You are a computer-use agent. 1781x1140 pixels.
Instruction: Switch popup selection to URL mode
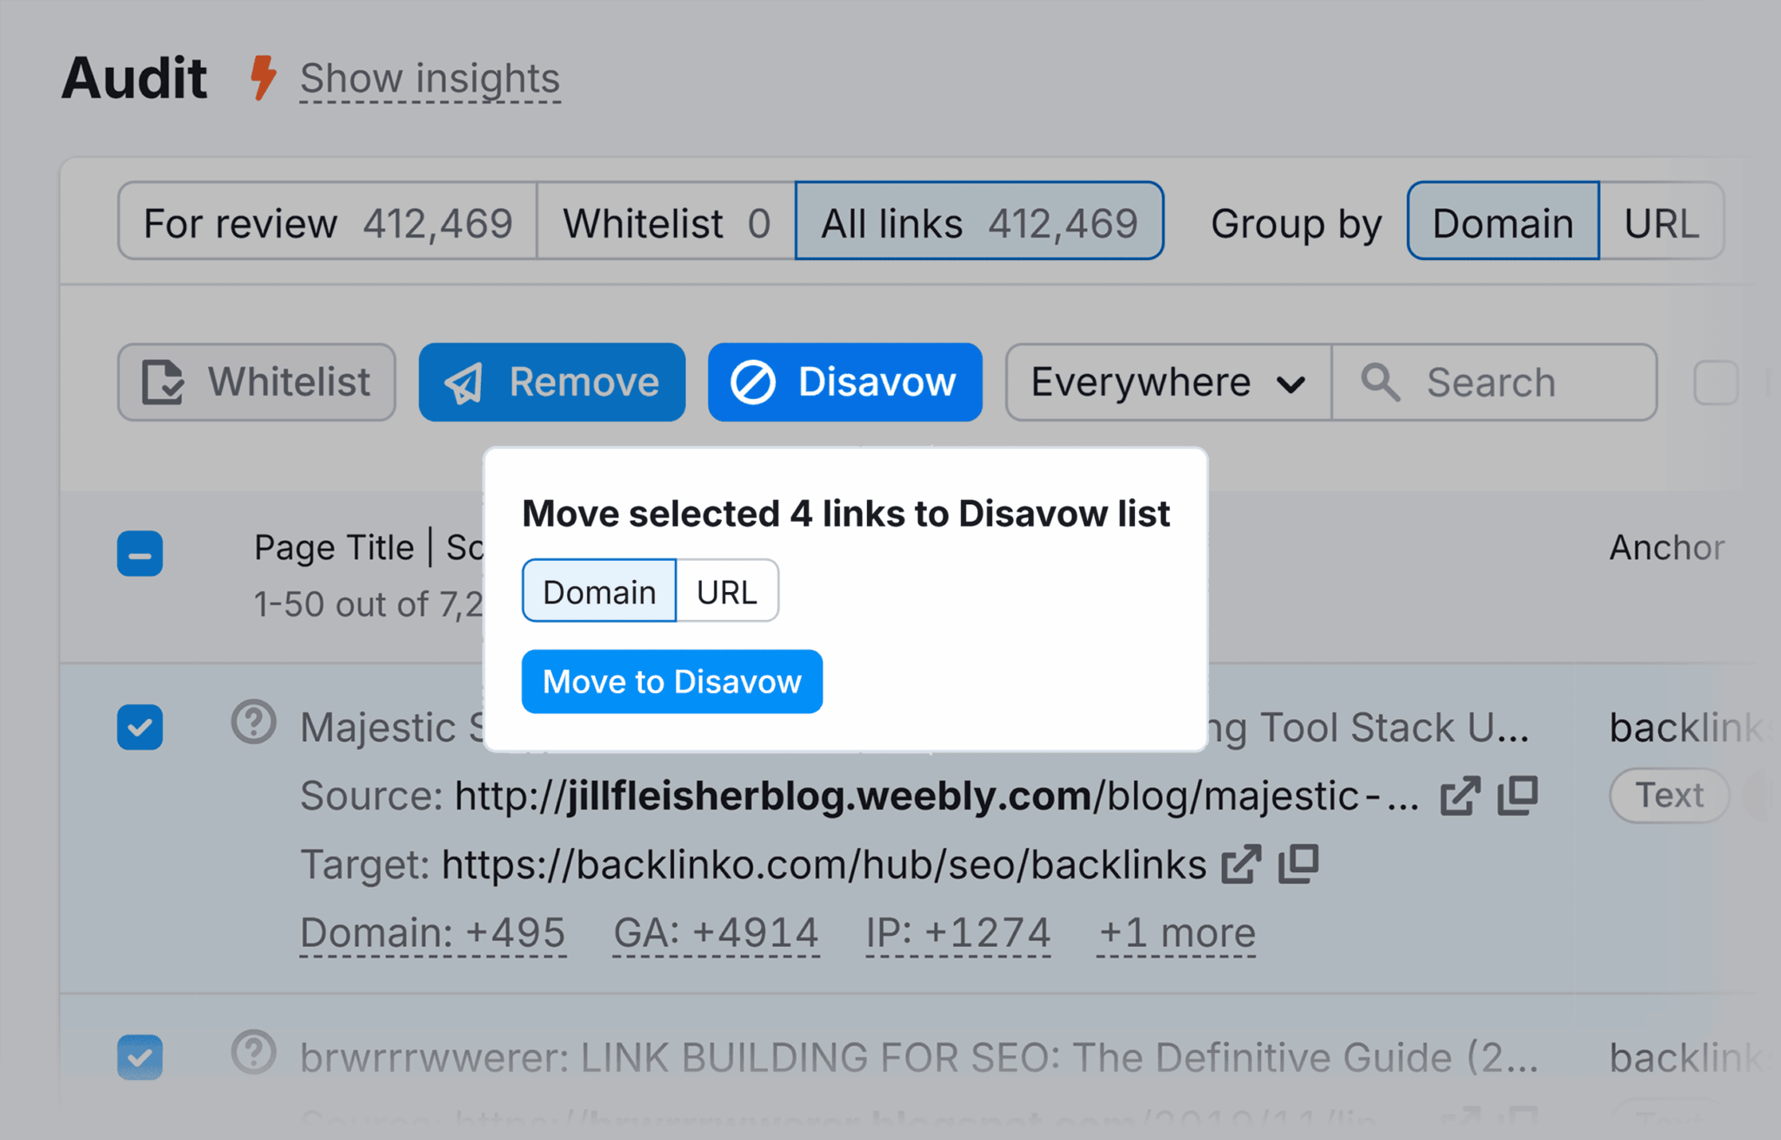(727, 591)
